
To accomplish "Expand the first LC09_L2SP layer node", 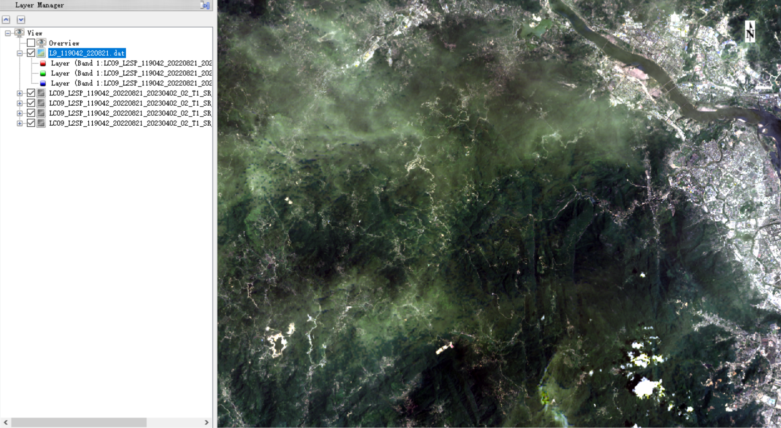I will [20, 93].
